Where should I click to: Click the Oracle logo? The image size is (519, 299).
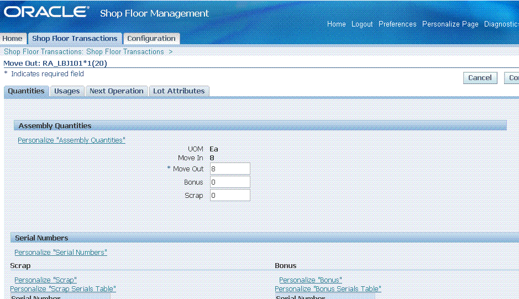[x=46, y=12]
